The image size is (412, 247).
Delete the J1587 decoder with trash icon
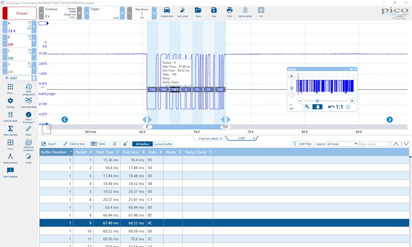coord(34,78)
